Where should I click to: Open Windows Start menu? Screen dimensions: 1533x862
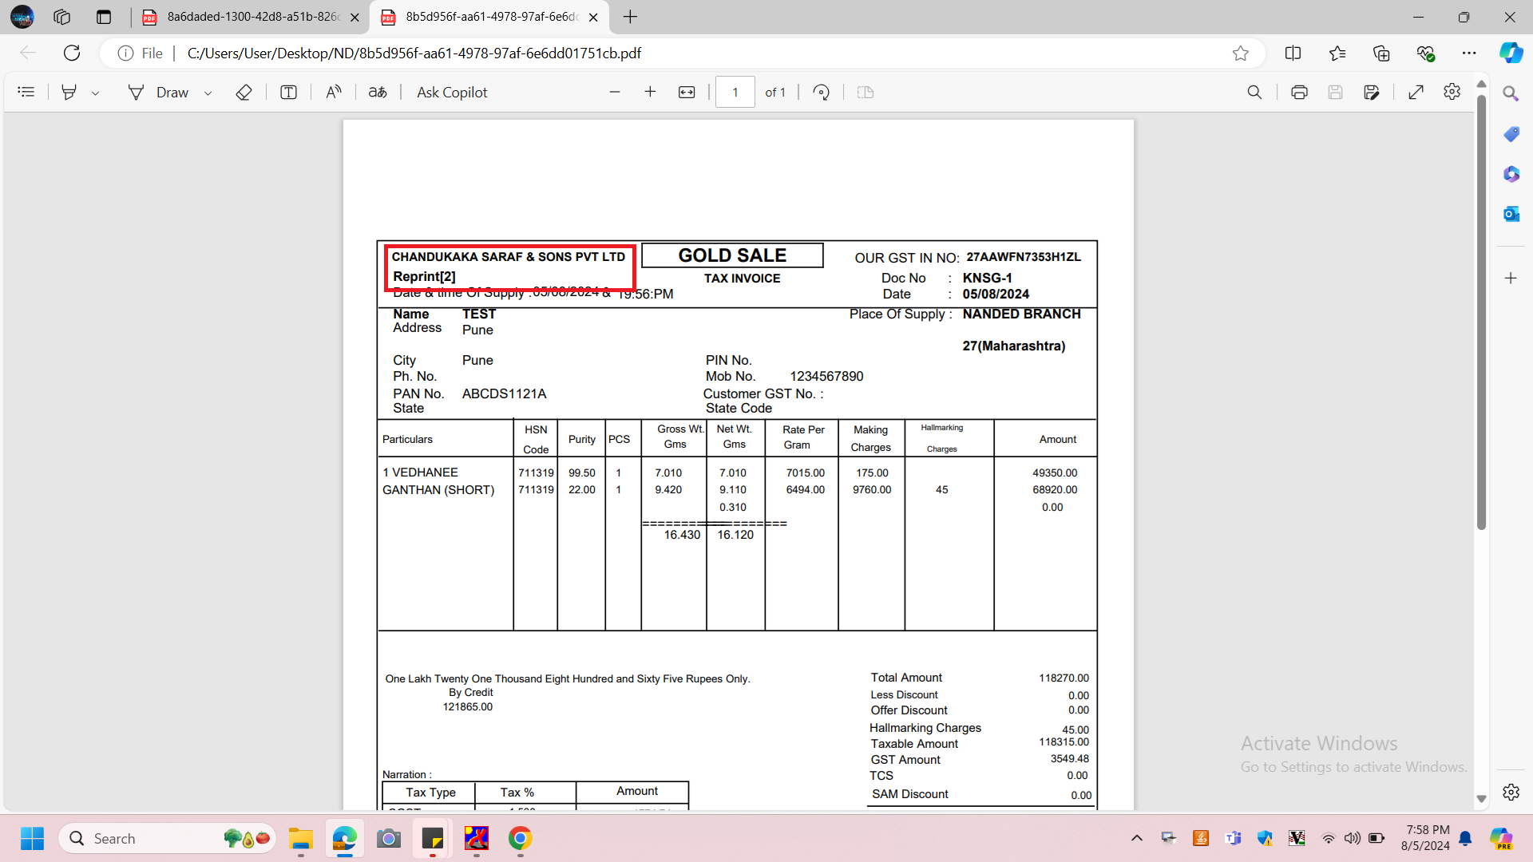click(32, 839)
